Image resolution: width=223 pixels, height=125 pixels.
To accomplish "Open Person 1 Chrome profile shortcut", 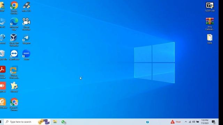I will click(14, 105).
